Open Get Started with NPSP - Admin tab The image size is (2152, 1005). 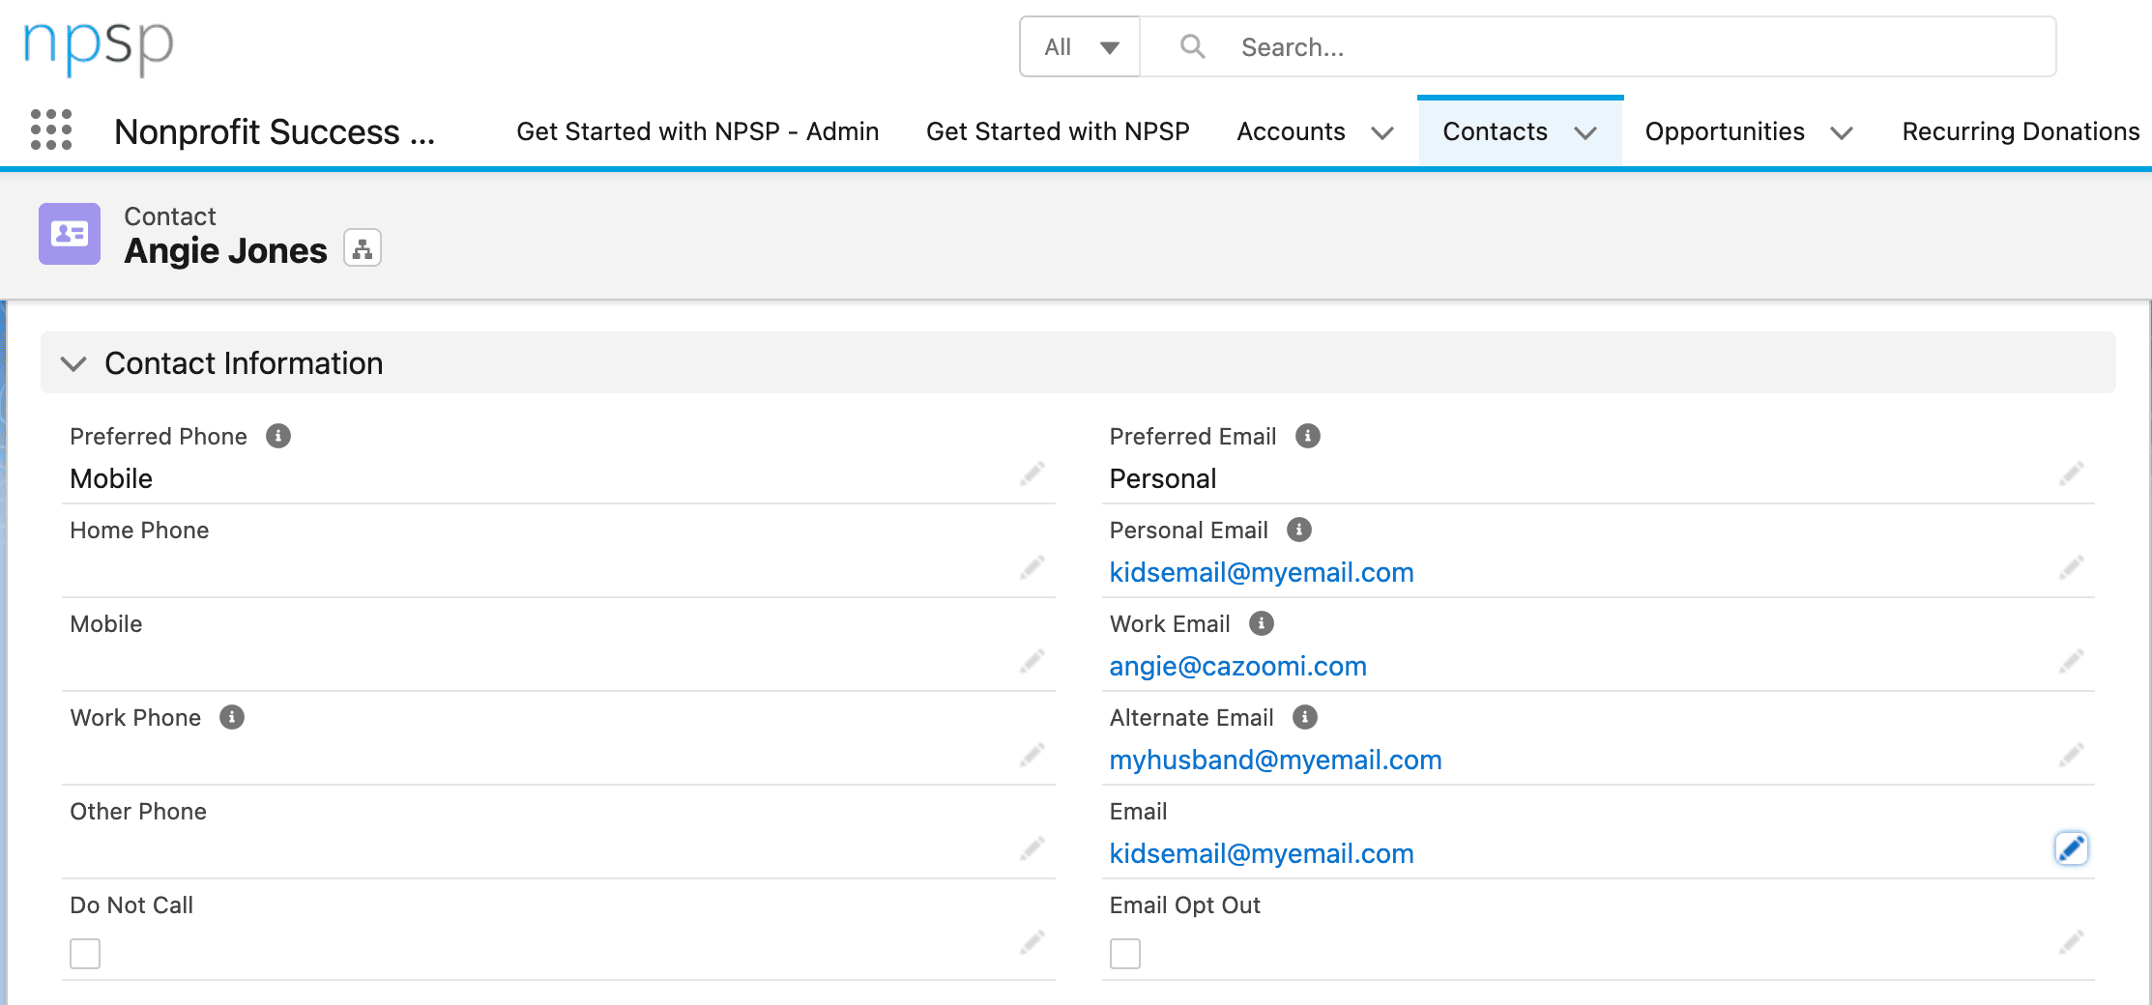tap(698, 131)
